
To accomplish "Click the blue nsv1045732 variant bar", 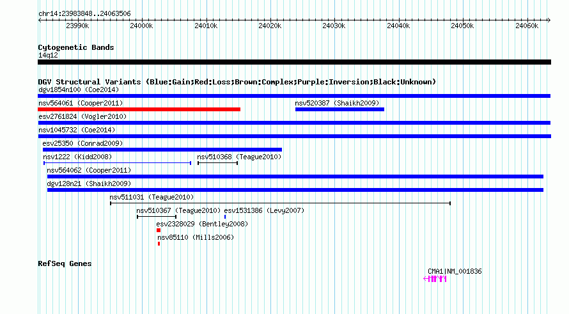I will point(294,136).
